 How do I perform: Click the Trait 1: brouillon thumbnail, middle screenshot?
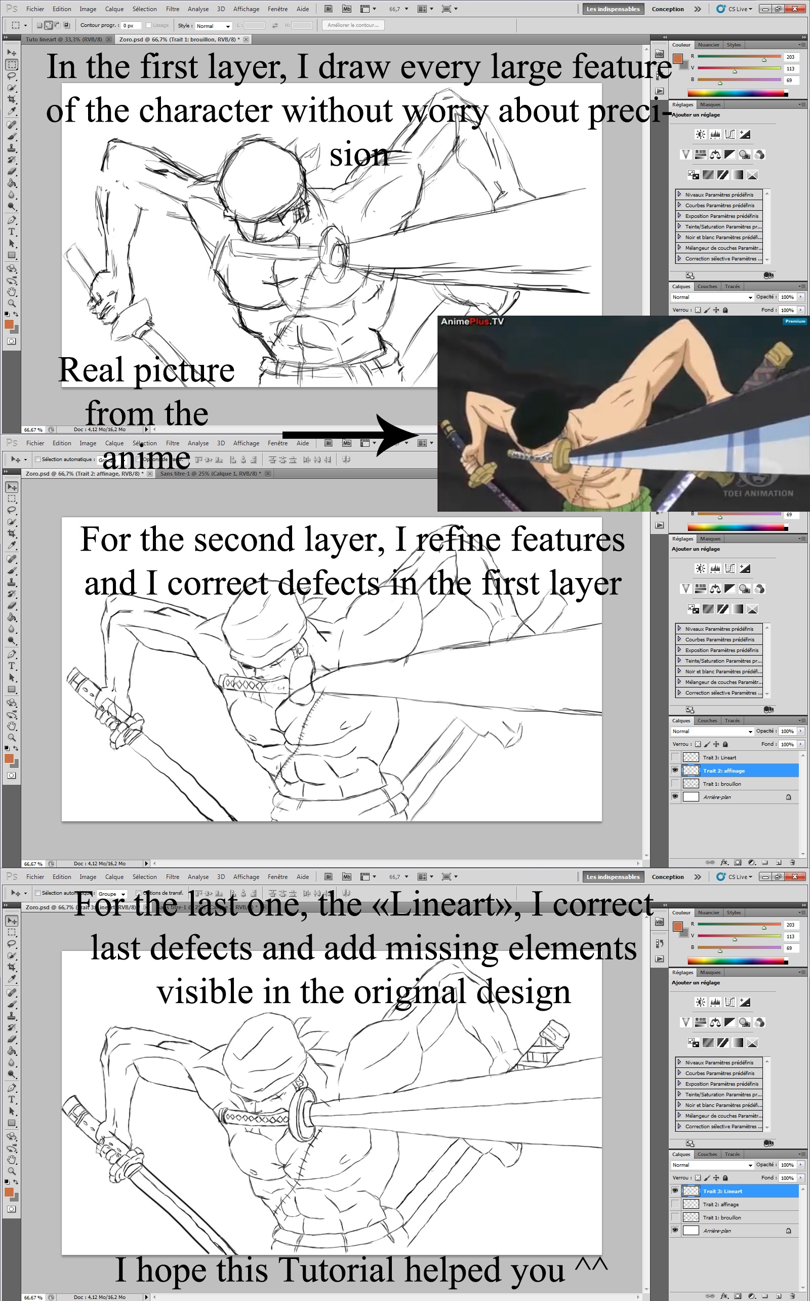coord(691,784)
